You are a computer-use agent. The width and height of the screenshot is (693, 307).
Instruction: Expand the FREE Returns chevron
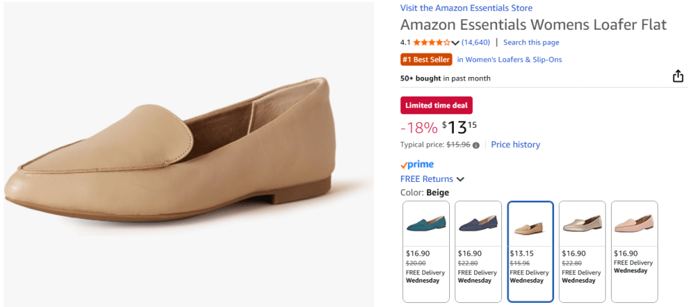(461, 179)
